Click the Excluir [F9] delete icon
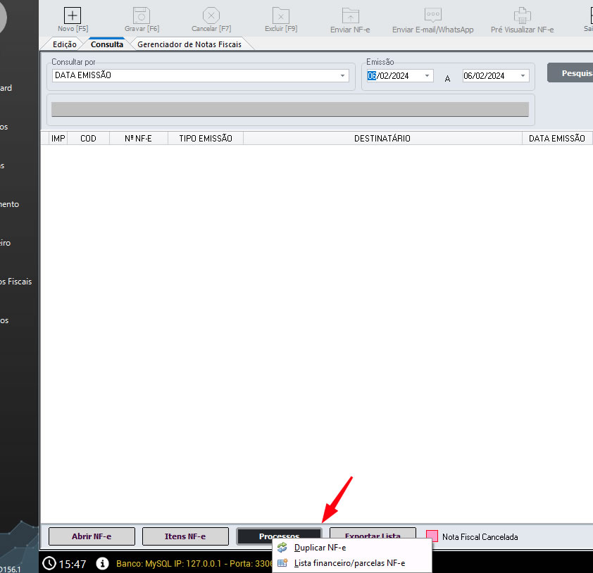Image resolution: width=593 pixels, height=573 pixels. [280, 15]
